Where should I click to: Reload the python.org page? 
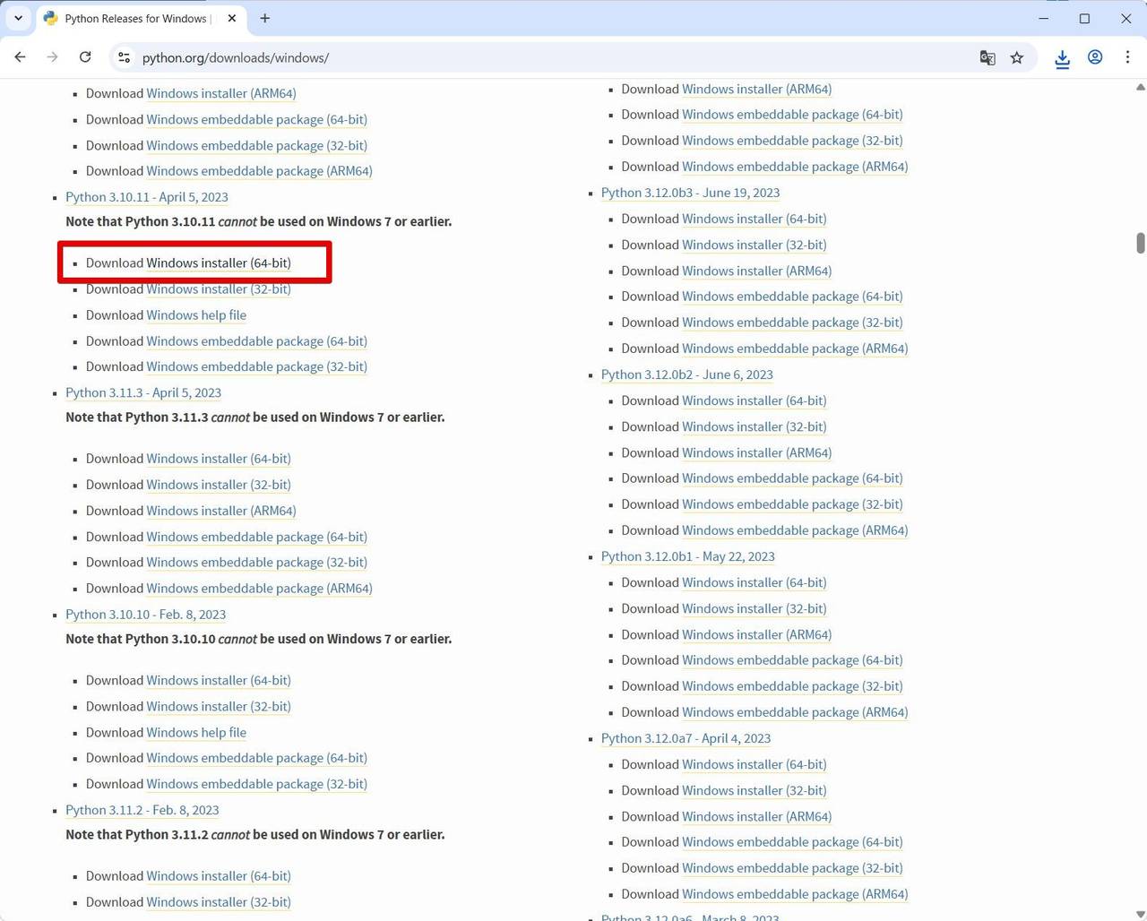click(x=85, y=57)
